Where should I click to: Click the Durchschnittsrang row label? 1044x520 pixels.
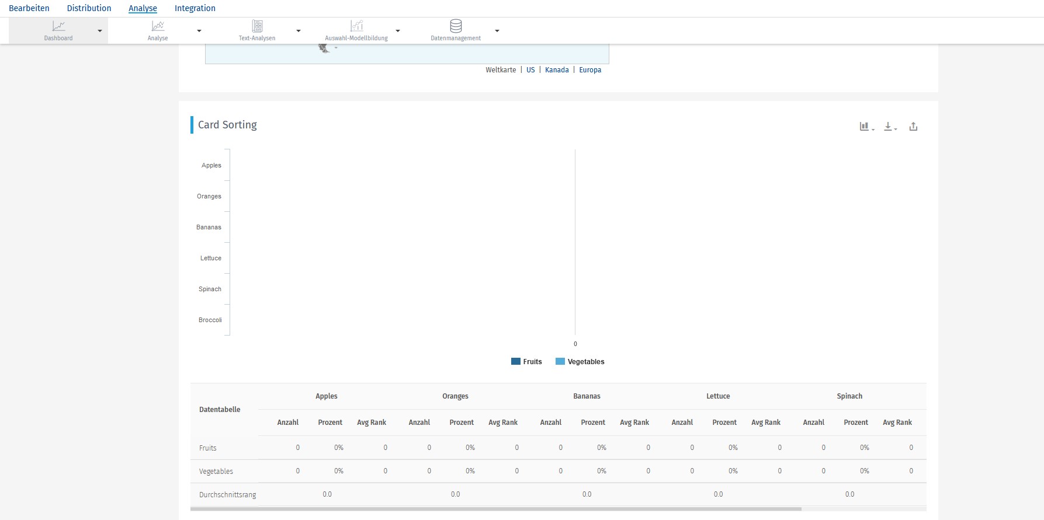pyautogui.click(x=228, y=495)
